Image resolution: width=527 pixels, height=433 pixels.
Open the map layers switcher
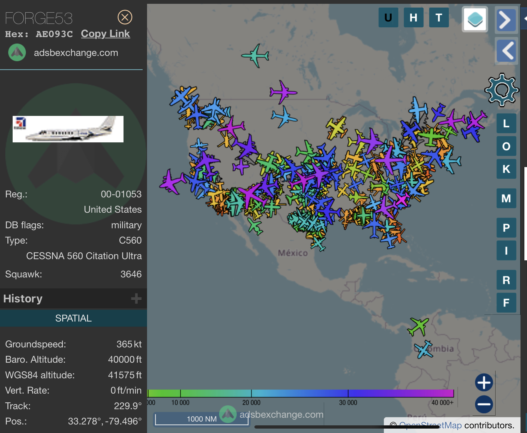(x=475, y=19)
